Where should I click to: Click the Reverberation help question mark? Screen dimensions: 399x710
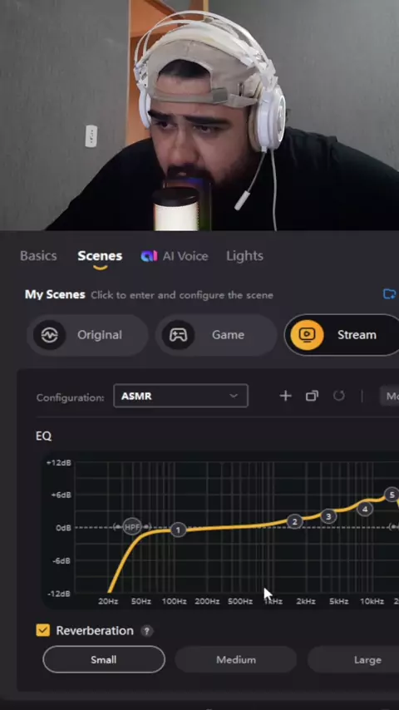pos(146,631)
